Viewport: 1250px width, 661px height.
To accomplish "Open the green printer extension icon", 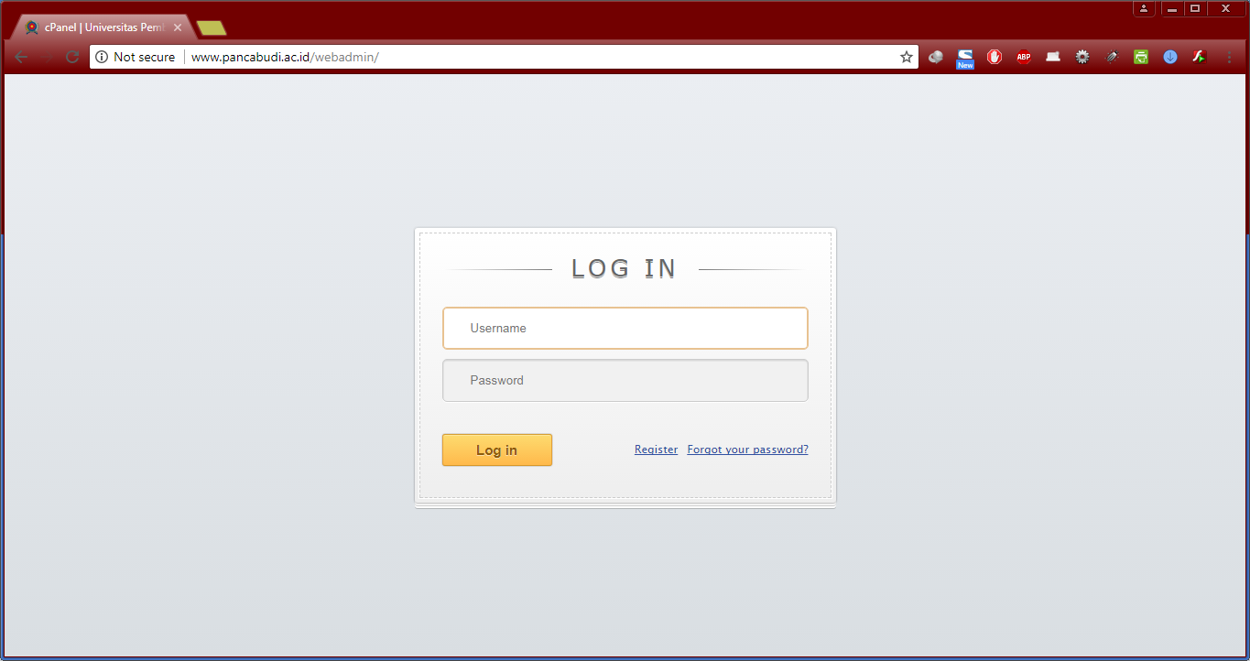I will pos(1141,57).
